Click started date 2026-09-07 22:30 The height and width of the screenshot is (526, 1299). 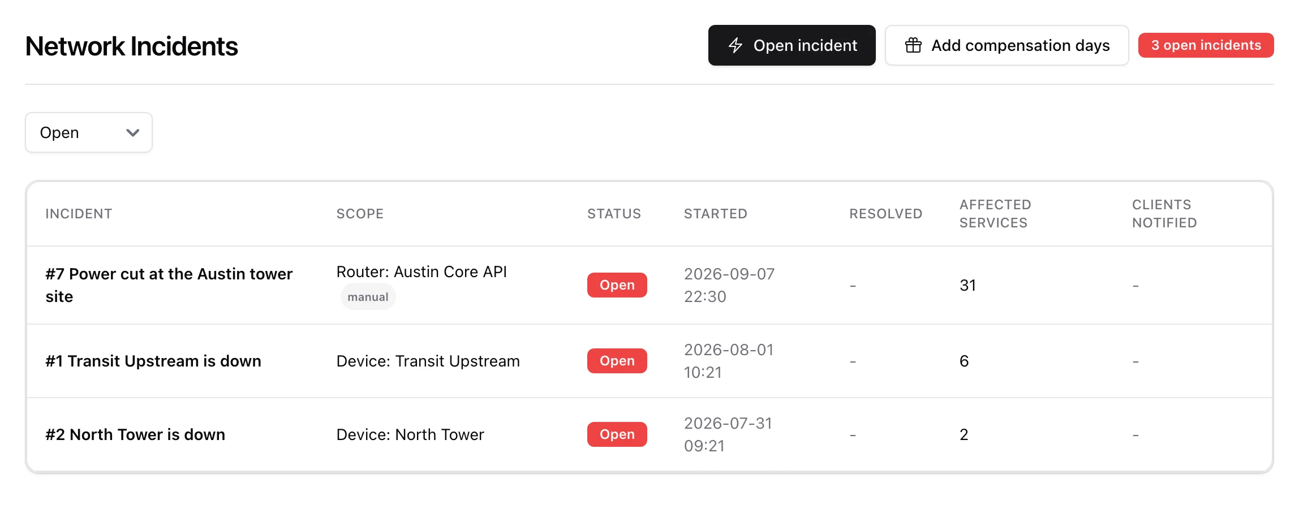(x=729, y=285)
